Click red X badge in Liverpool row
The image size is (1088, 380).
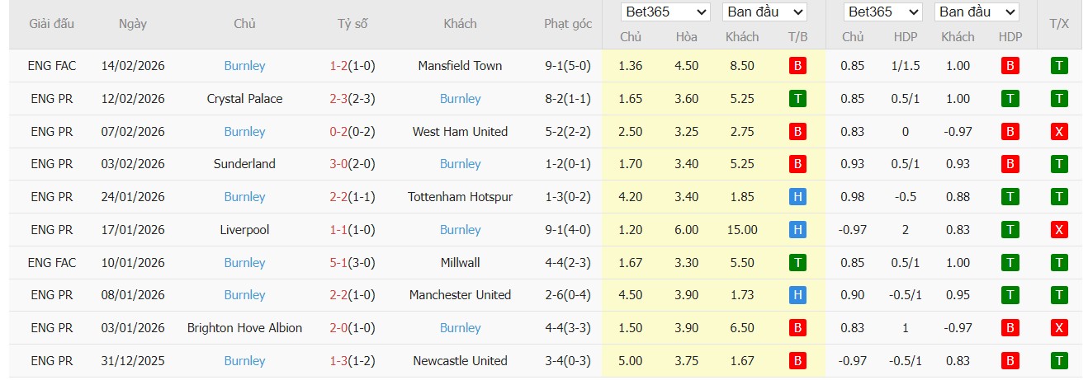1059,230
